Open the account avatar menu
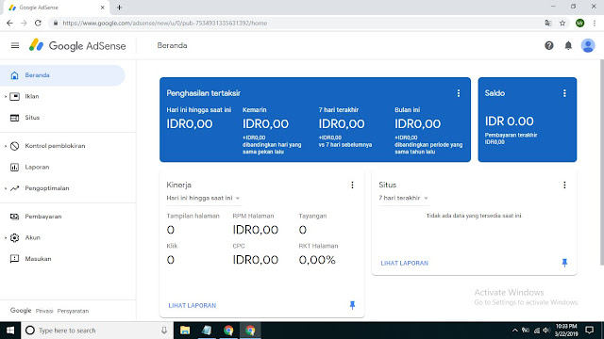This screenshot has width=604, height=339. click(x=588, y=46)
